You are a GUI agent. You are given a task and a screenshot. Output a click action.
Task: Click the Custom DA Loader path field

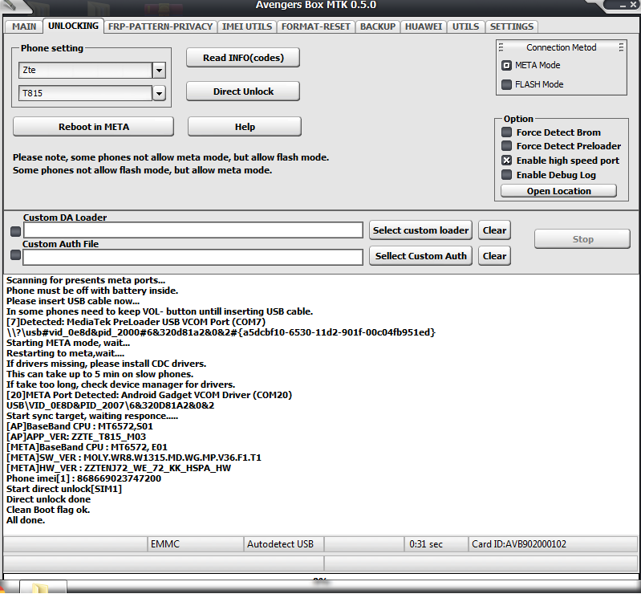coord(193,230)
